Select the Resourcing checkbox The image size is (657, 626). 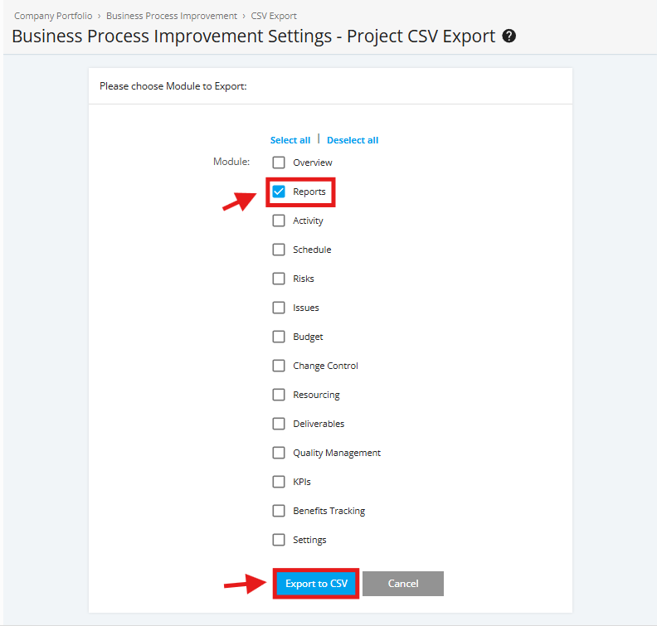click(x=279, y=395)
